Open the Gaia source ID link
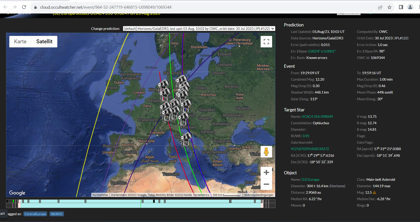The width and height of the screenshot is (420, 222). coord(310,149)
